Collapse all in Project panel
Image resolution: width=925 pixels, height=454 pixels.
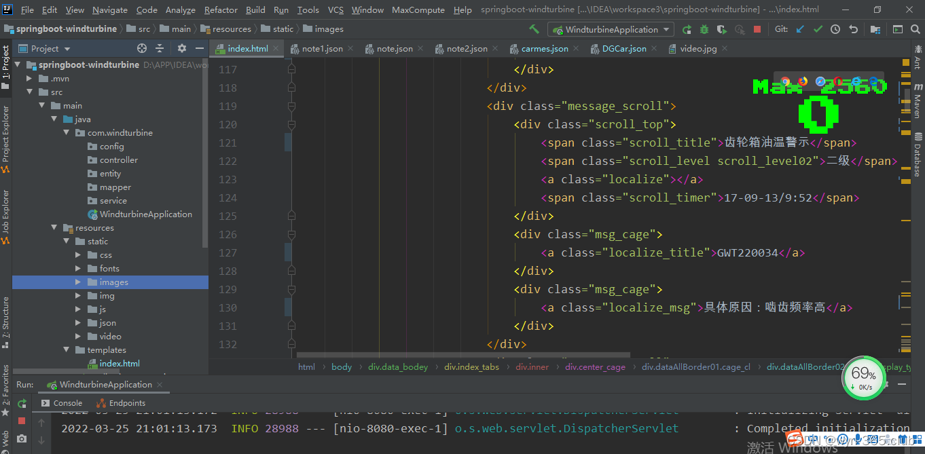160,48
